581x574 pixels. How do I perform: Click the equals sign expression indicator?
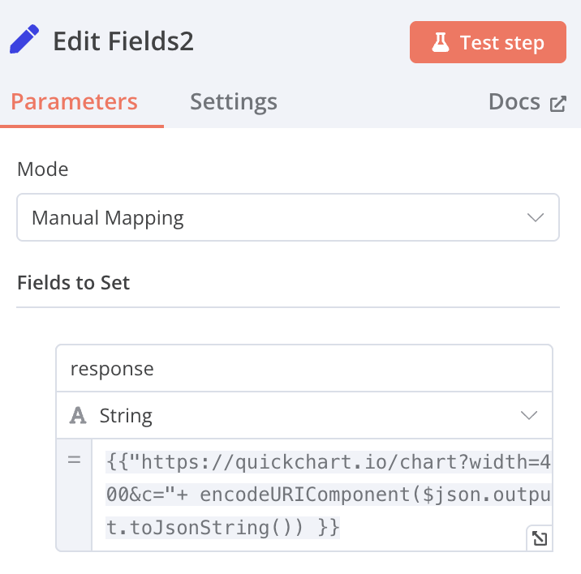point(74,460)
